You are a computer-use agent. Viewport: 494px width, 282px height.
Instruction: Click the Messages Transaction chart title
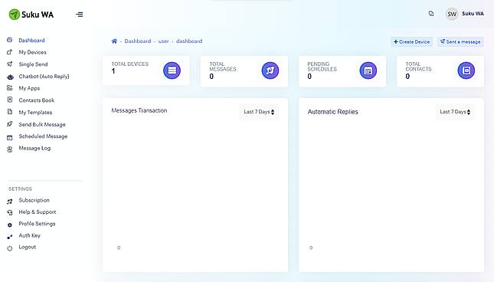coord(139,110)
